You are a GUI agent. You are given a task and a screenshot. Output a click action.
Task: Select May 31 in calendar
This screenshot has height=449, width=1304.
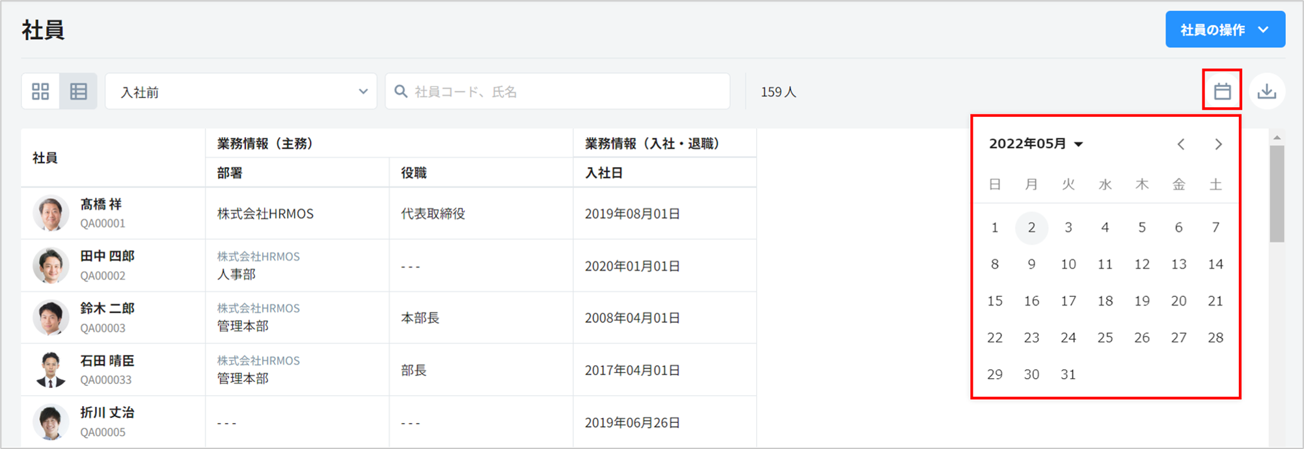point(1068,374)
